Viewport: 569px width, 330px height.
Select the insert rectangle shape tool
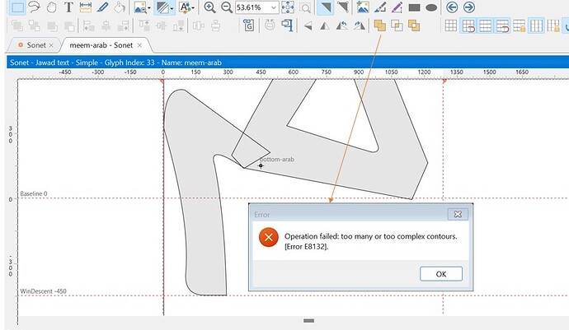click(414, 7)
